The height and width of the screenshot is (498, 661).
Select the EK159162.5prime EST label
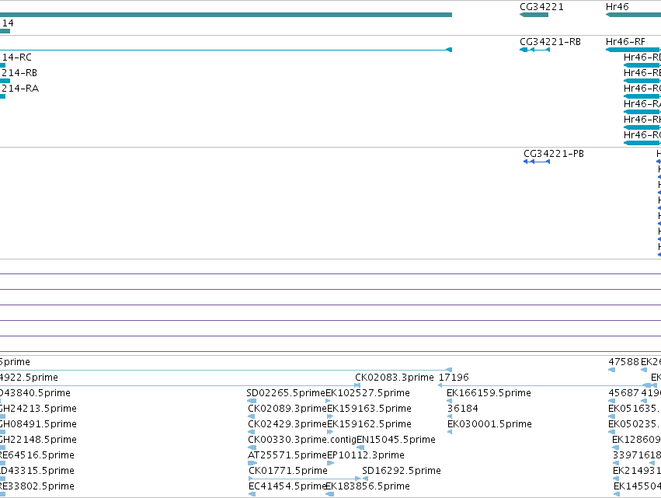click(x=369, y=424)
